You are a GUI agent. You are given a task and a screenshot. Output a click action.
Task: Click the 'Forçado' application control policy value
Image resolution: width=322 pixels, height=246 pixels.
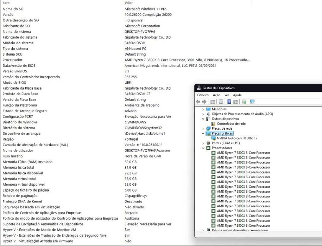tap(131, 213)
